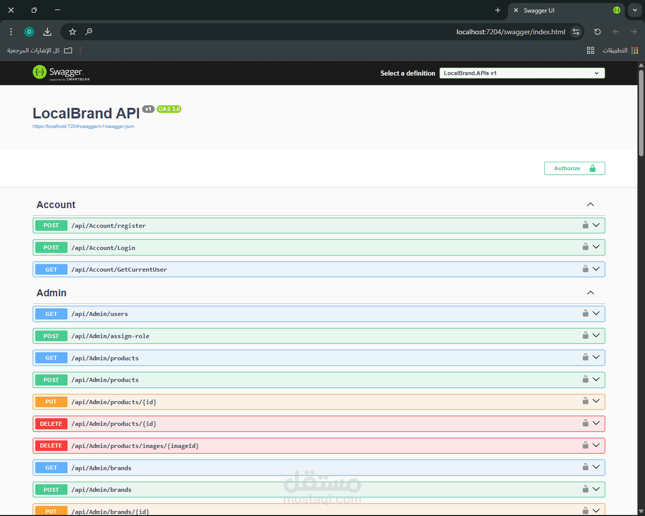The width and height of the screenshot is (645, 516).
Task: Open new tab with plus icon
Action: pos(498,10)
